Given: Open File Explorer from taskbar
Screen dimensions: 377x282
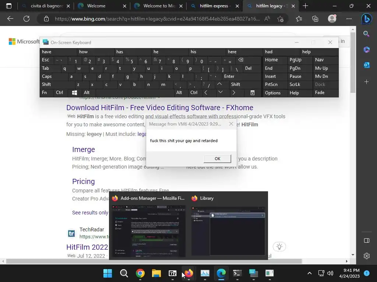Looking at the screenshot, I should 156,273.
